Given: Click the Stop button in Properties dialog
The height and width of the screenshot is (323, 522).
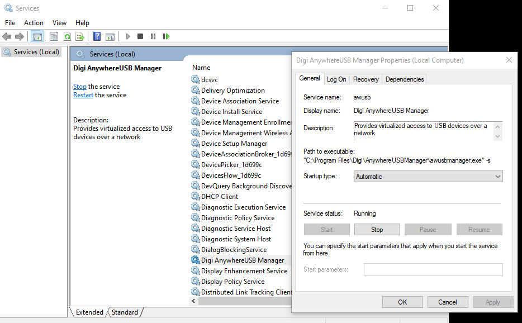Looking at the screenshot, I should (x=377, y=230).
